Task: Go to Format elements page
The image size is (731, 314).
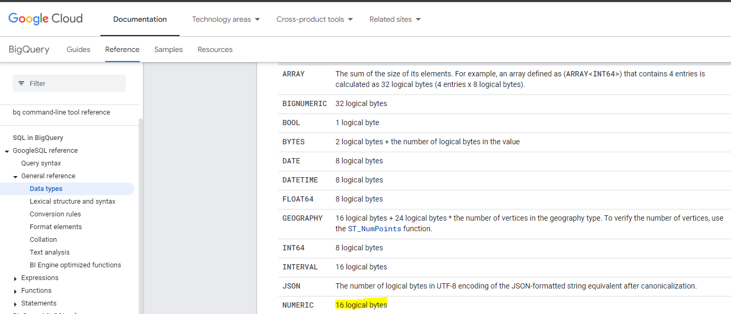Action: [56, 227]
